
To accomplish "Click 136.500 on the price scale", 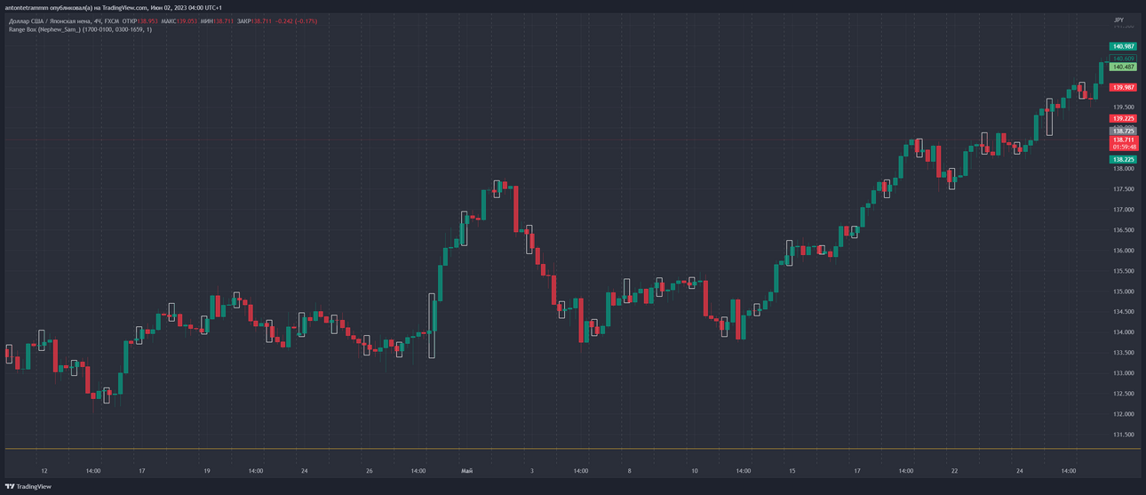I will [1123, 230].
